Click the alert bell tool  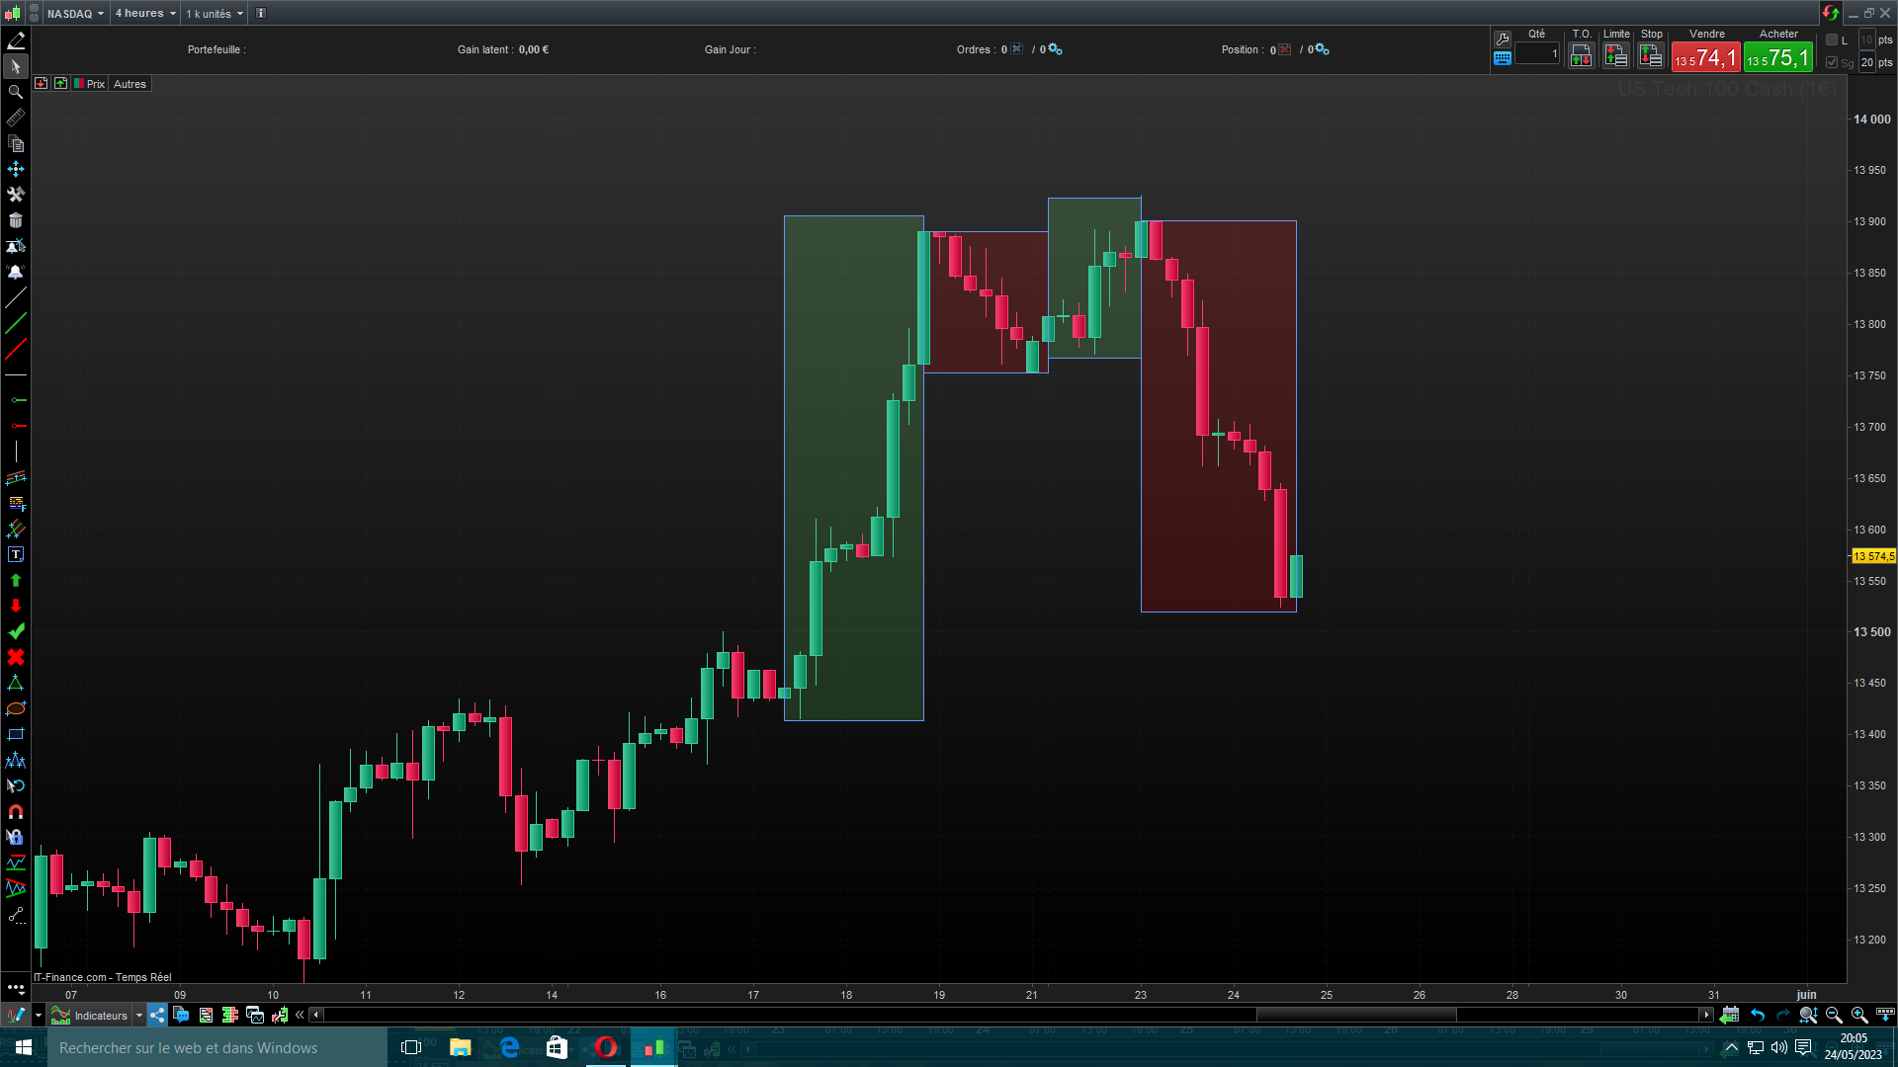pos(16,272)
